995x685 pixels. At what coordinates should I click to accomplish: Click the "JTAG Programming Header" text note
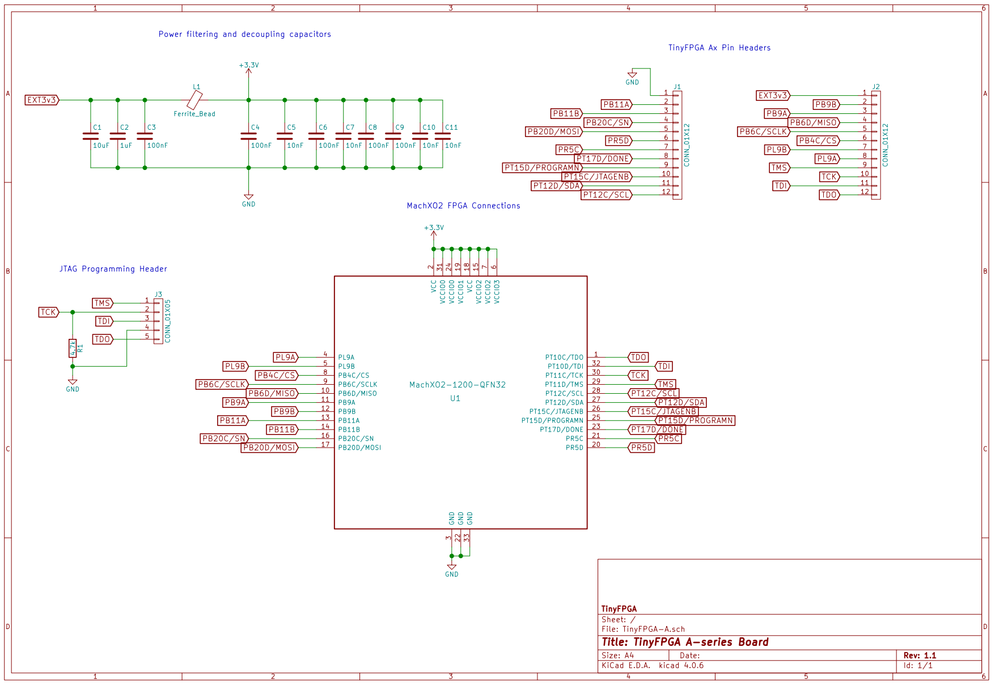(113, 269)
